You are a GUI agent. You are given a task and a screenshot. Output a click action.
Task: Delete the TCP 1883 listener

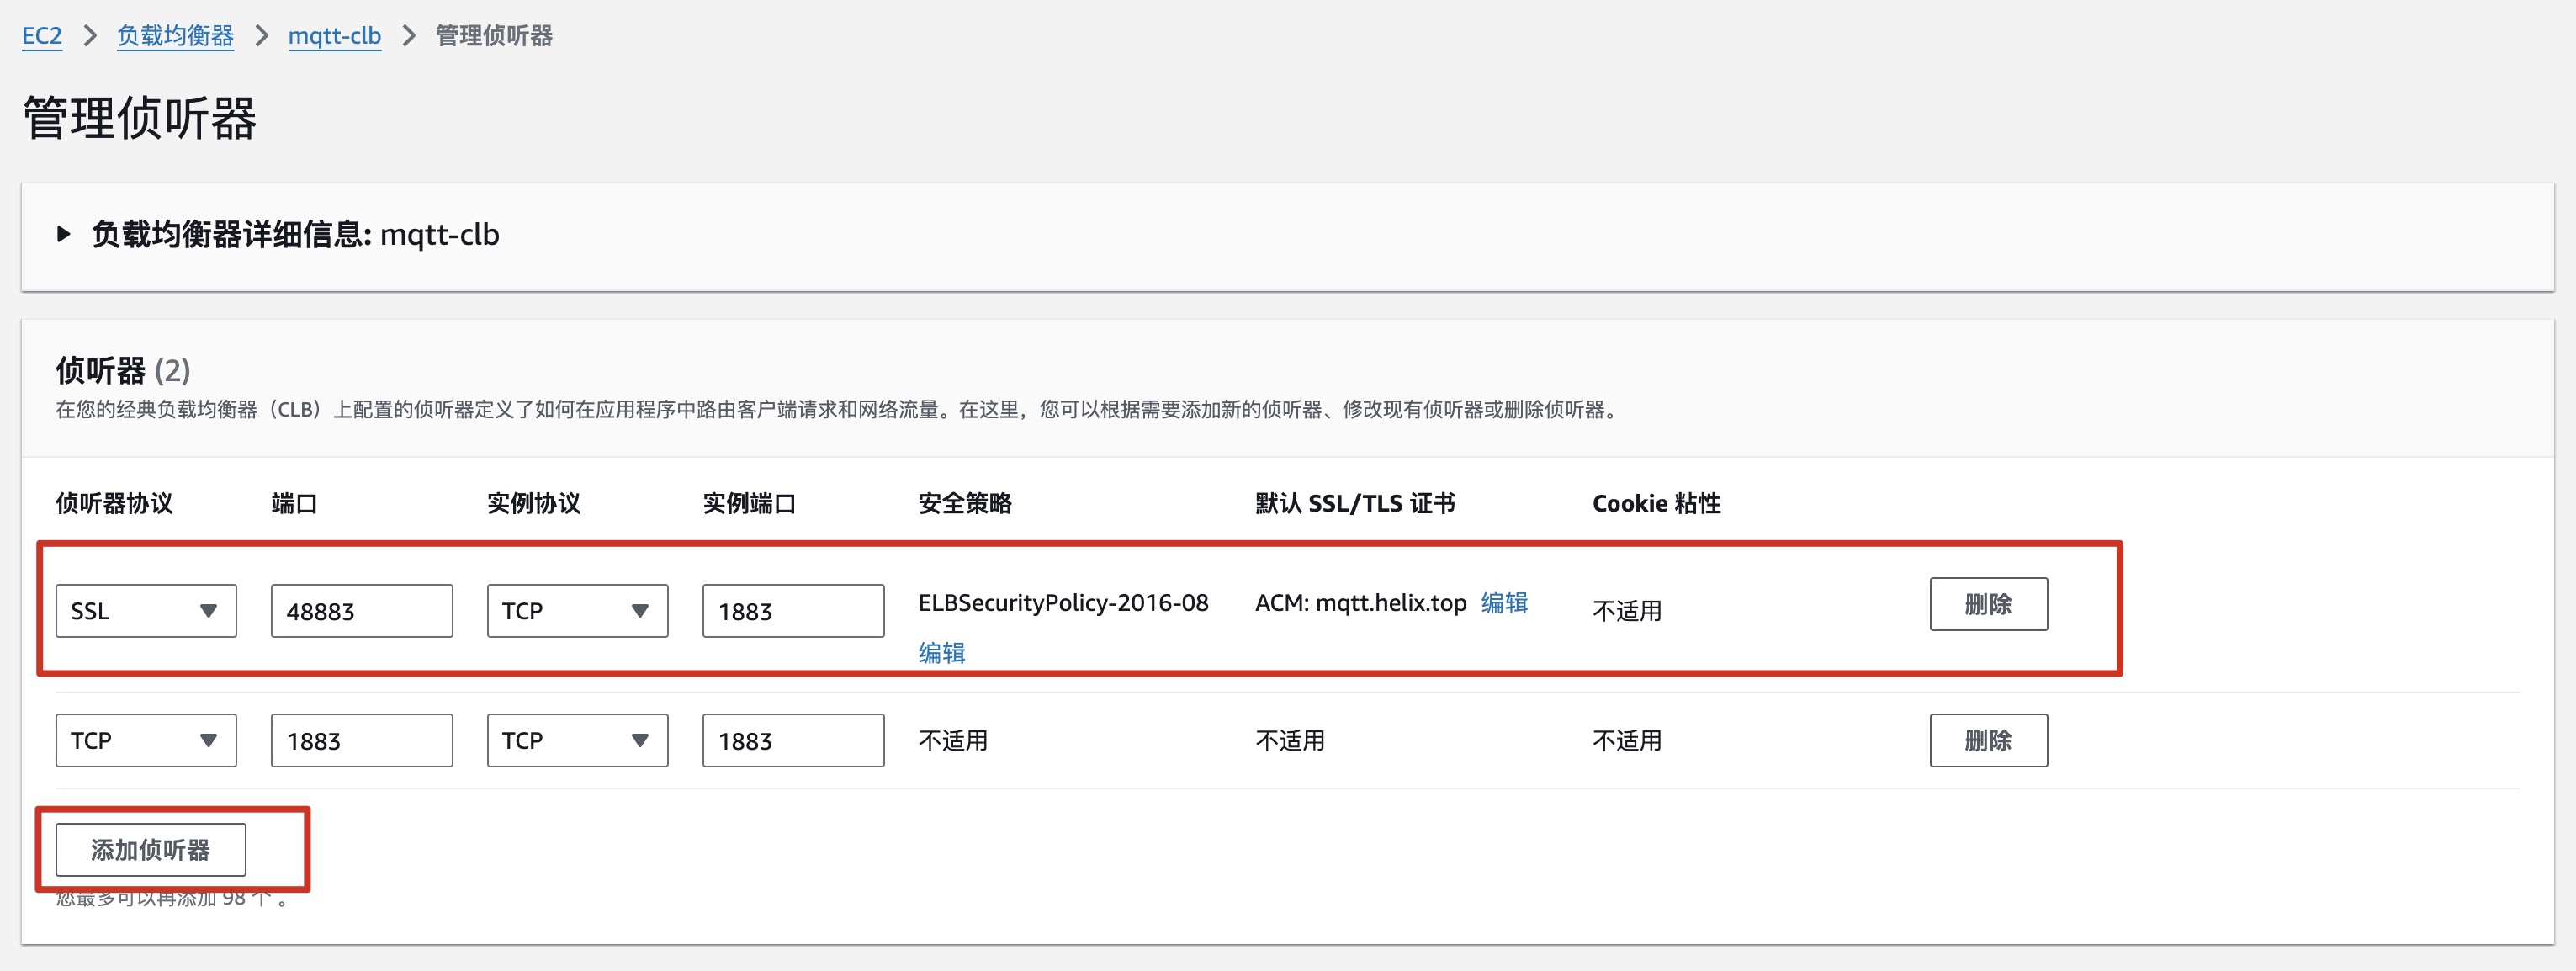1987,740
